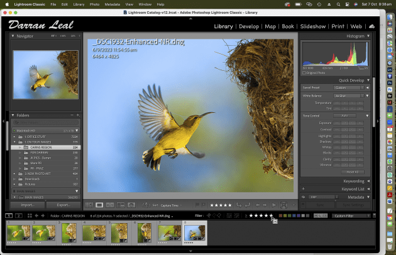Filter by unflagged photos

(x=214, y=216)
